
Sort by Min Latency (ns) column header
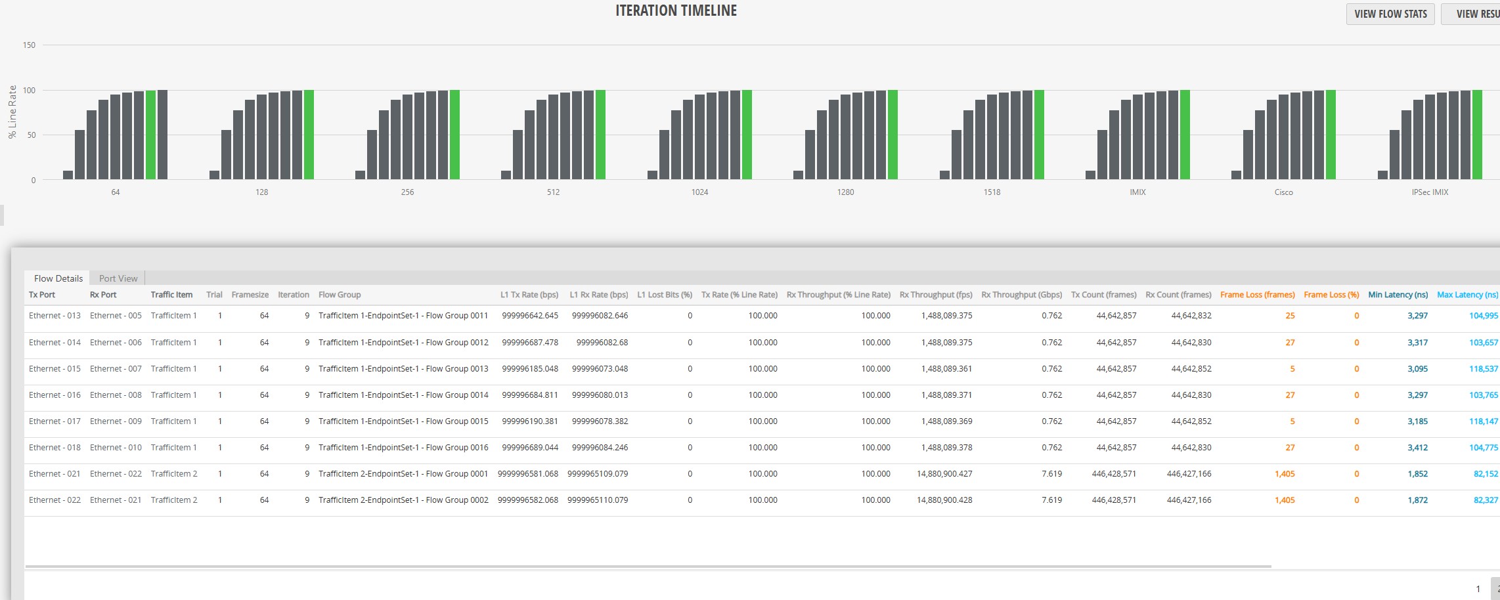tap(1398, 295)
